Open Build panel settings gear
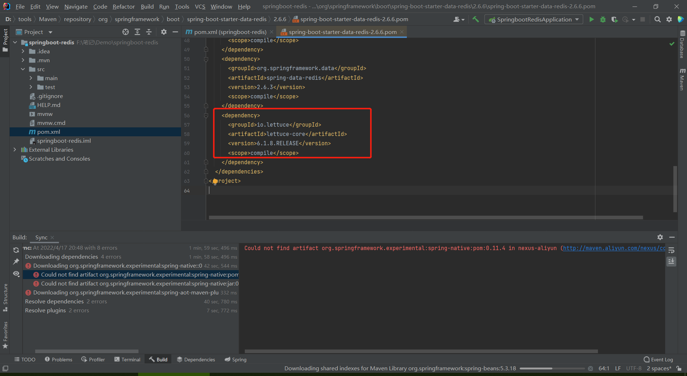687x376 pixels. [x=660, y=237]
